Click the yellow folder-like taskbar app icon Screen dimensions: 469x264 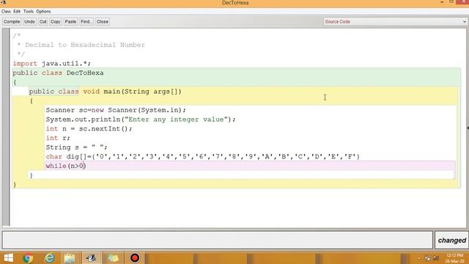click(113, 258)
